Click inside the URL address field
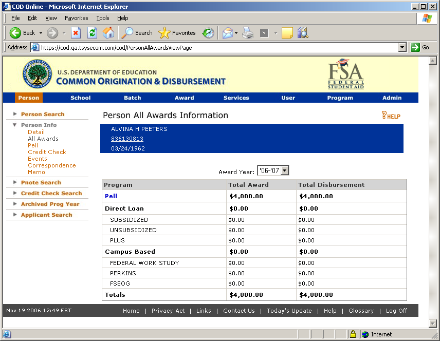The height and width of the screenshot is (341, 440). [x=216, y=47]
